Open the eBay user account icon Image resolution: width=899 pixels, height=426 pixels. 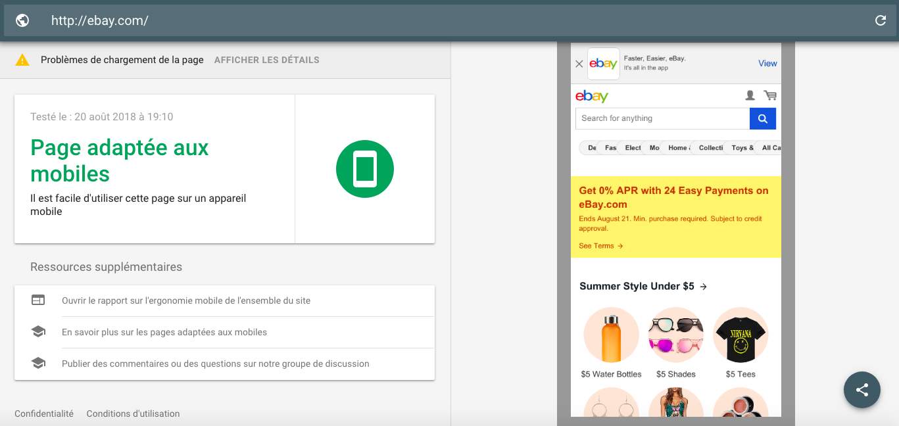click(x=750, y=96)
